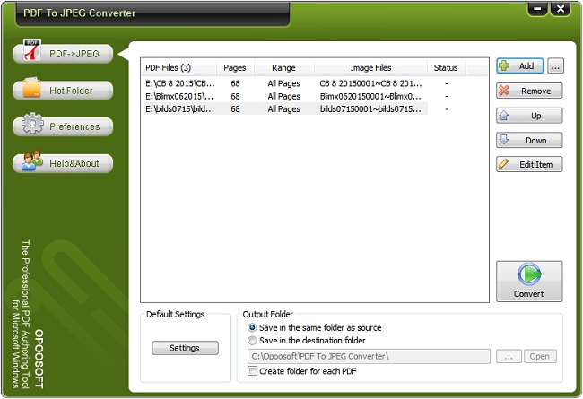This screenshot has width=583, height=399.
Task: Click the green play Convert icon
Action: coord(529,274)
